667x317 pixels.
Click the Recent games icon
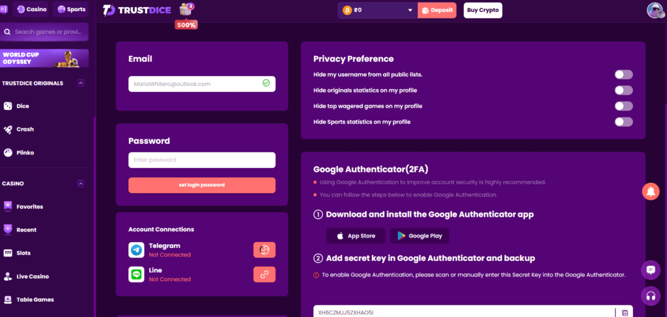point(8,230)
